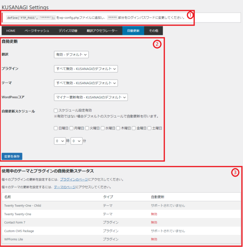This screenshot has height=247, width=243.
Task: Tick the 水曜日 checkbox
Action: (103, 128)
